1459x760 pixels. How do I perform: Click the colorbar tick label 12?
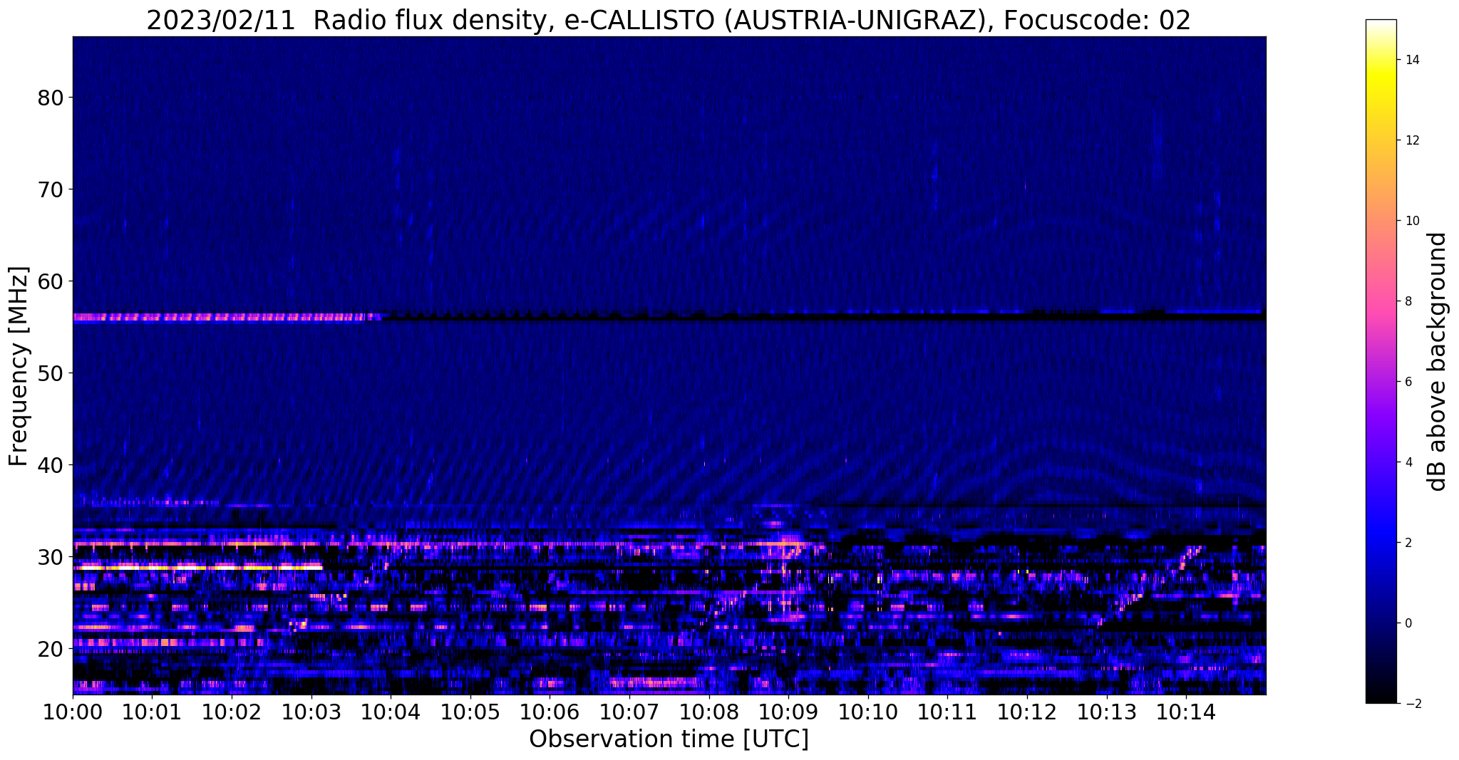[1411, 140]
